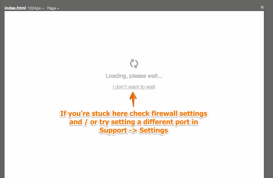Click the word "Settings" in orange hint
The height and width of the screenshot is (178, 273).
point(154,130)
